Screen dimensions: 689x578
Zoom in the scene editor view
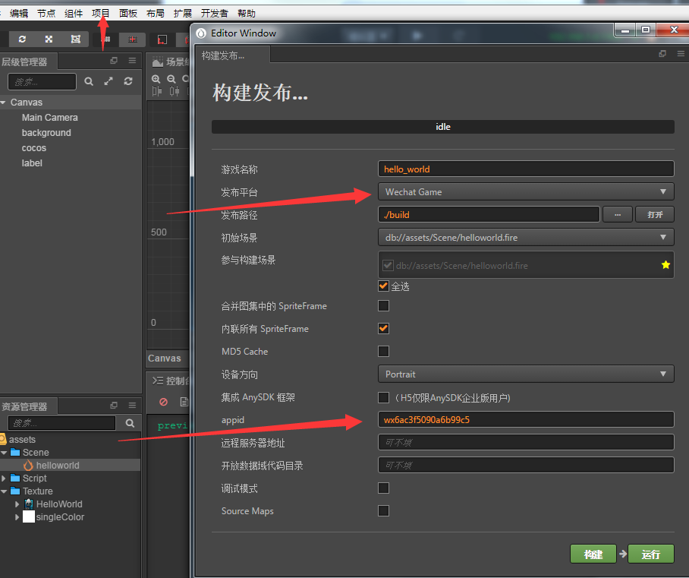156,79
